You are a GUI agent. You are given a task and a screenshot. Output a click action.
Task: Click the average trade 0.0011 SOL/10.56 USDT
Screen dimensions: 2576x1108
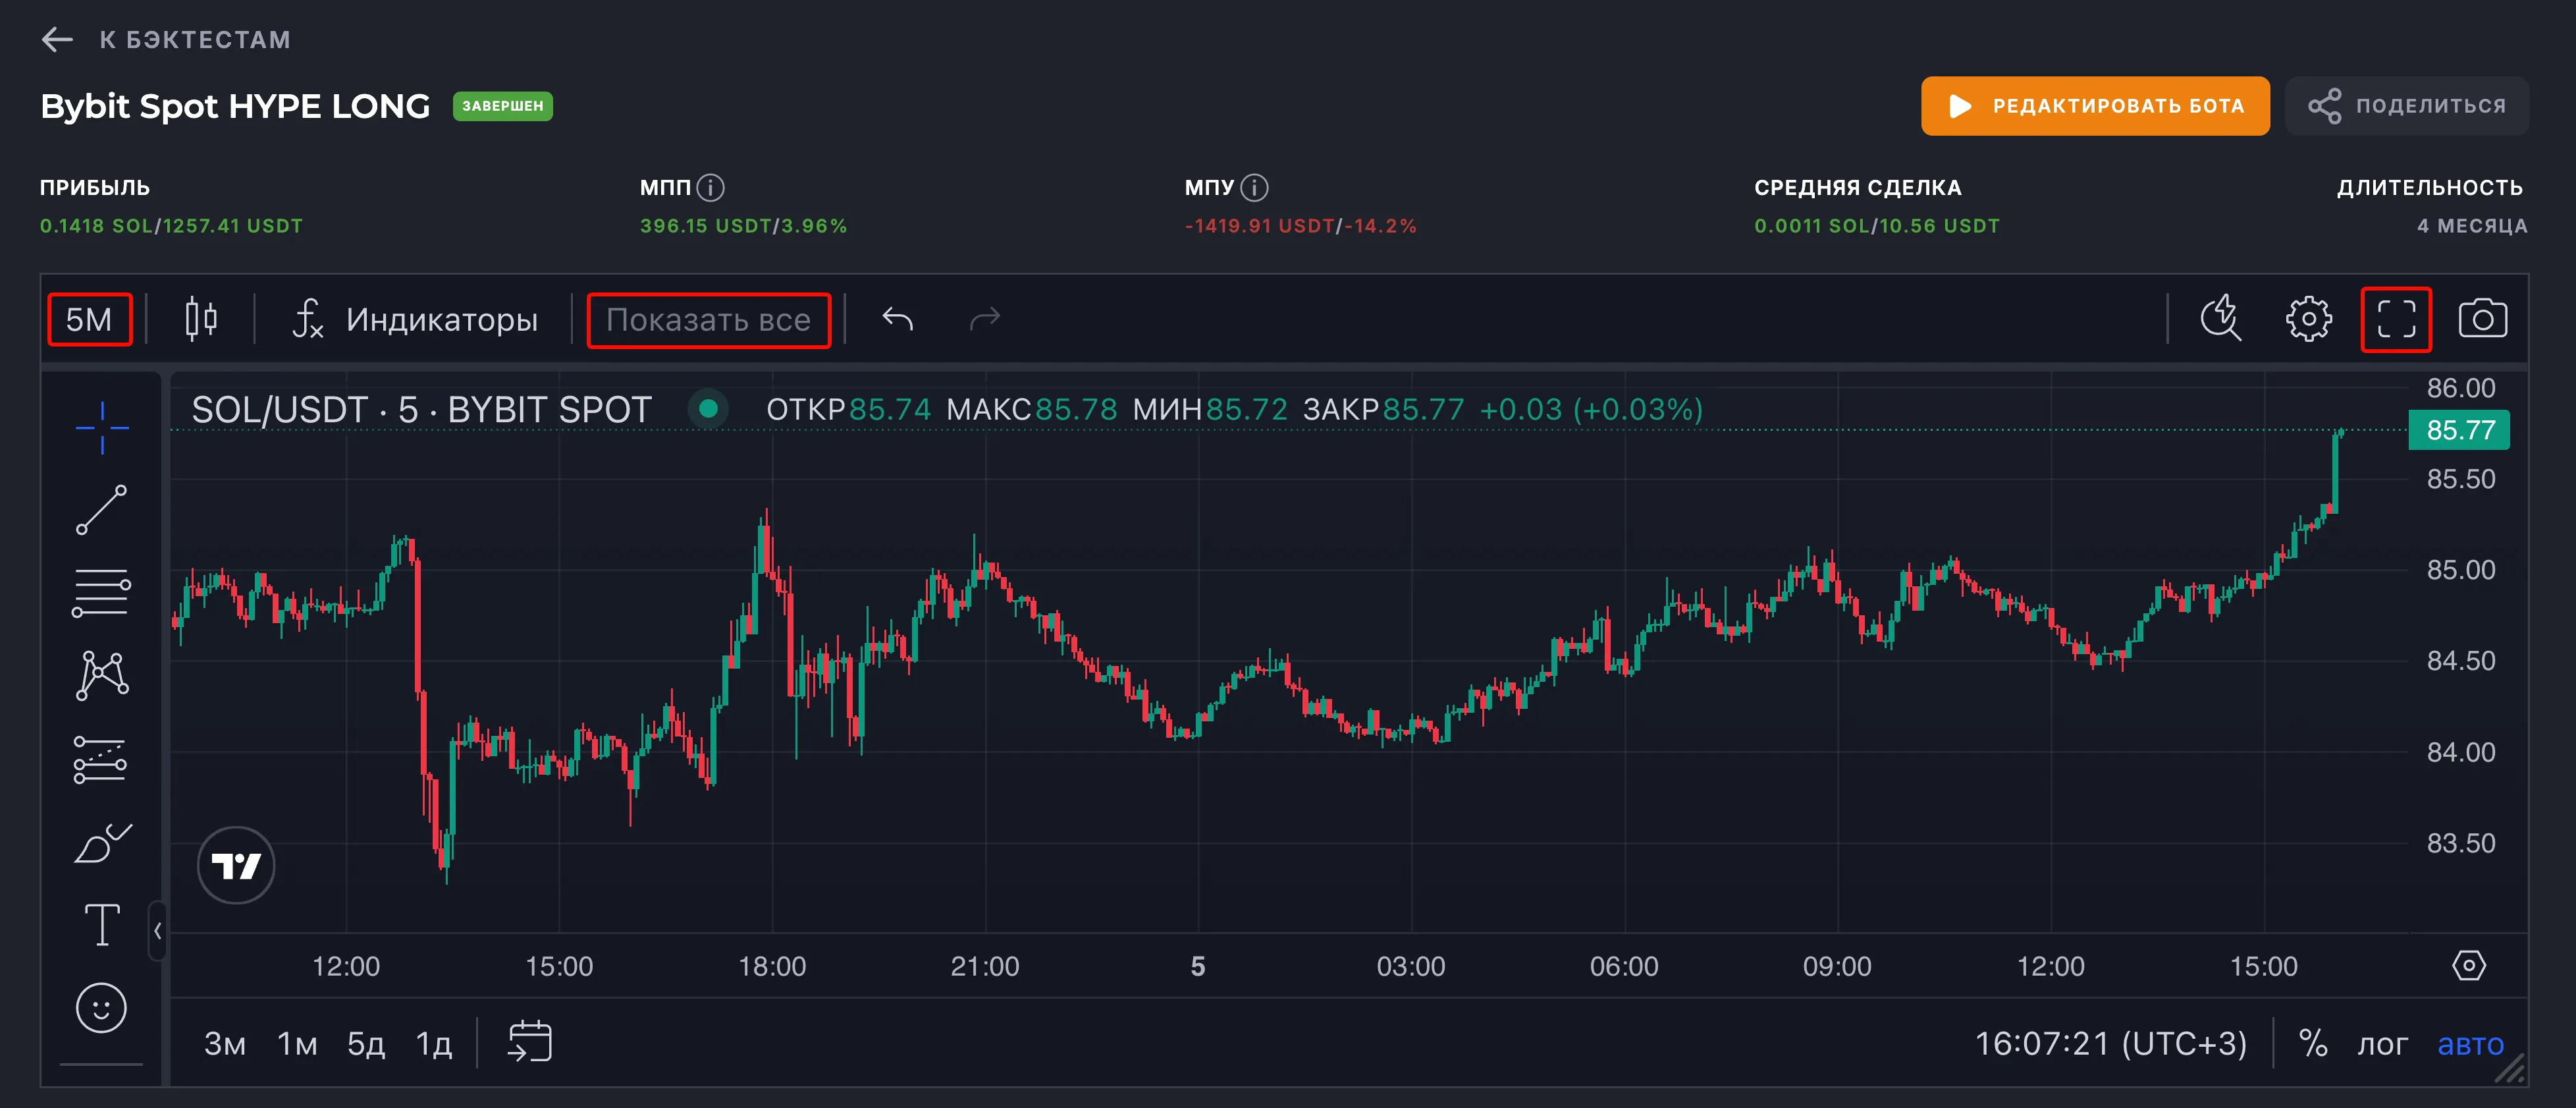tap(1877, 226)
